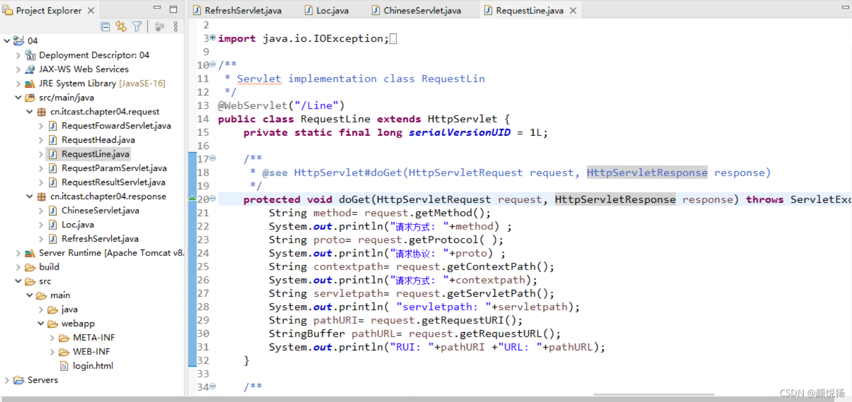Click editor horizontal scrollbar thumb
This screenshot has height=402, width=852.
(x=653, y=394)
